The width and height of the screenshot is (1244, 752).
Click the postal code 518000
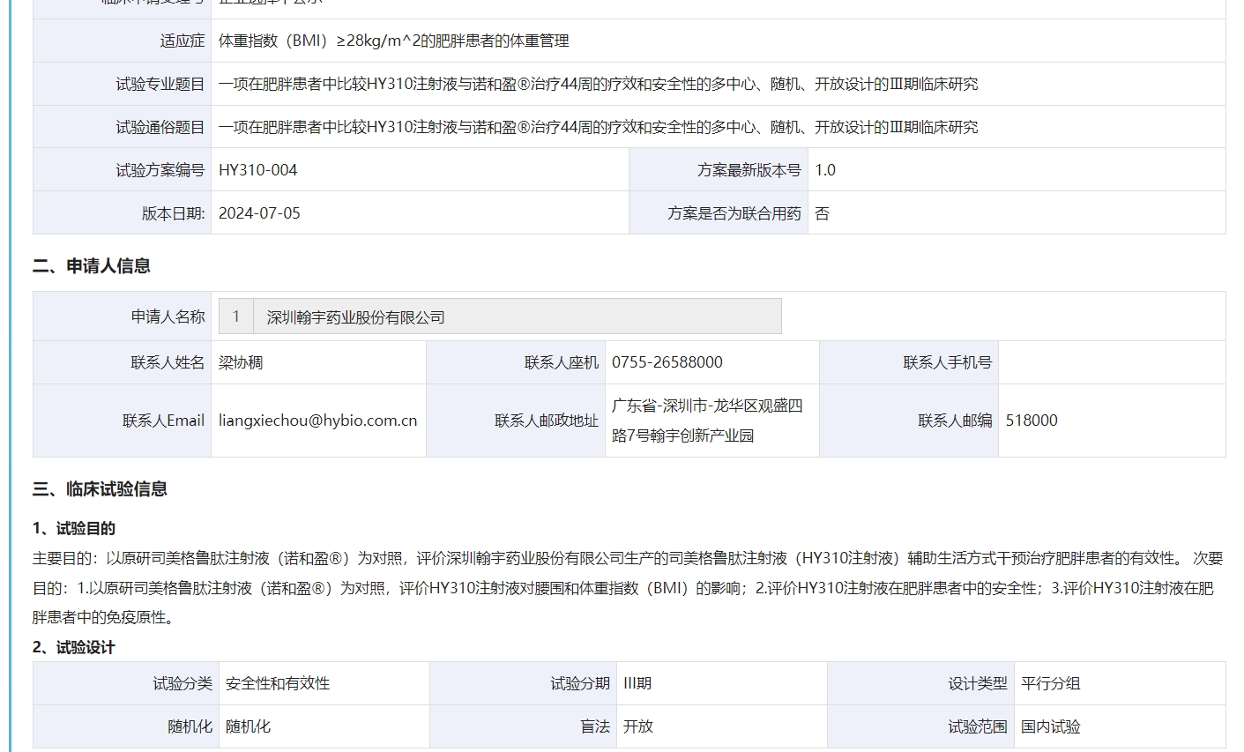pyautogui.click(x=1031, y=421)
